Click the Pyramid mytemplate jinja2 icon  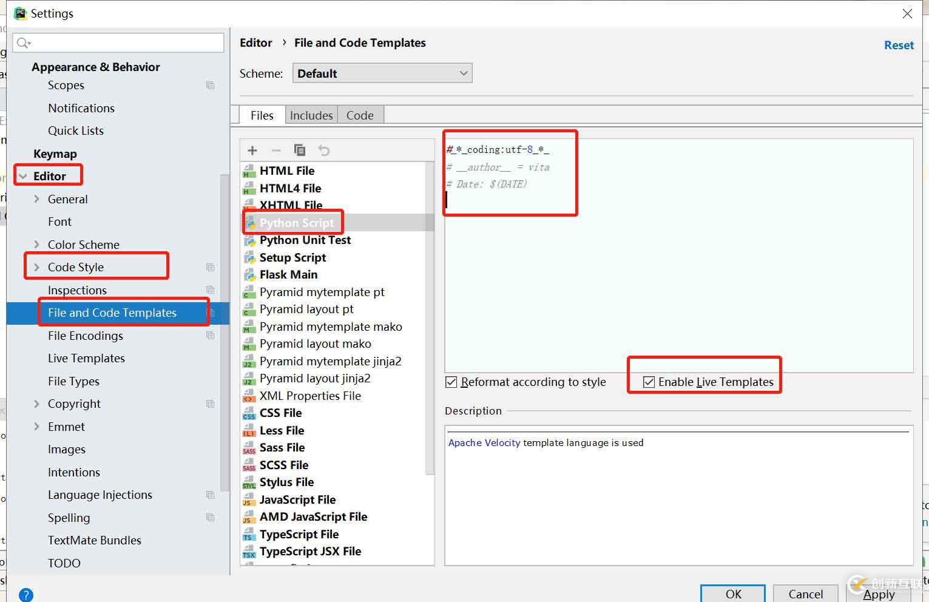click(249, 362)
